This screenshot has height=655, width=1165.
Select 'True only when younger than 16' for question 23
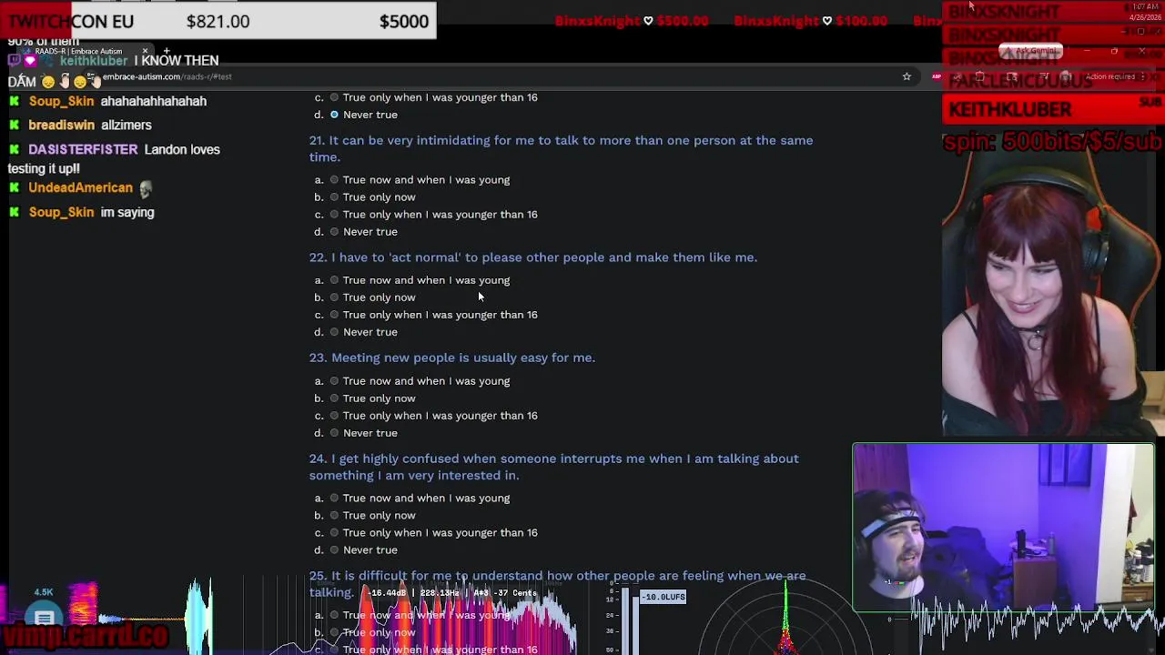click(x=334, y=416)
